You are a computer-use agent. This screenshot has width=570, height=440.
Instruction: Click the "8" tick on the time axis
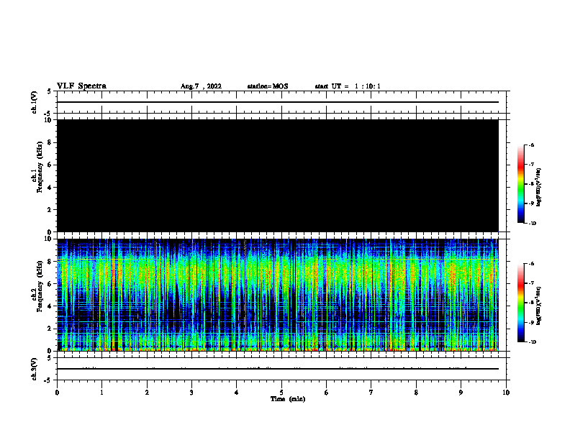coord(416,393)
